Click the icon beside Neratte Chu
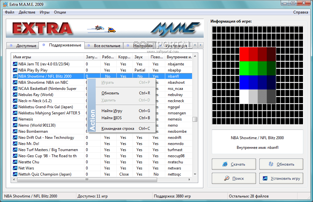 pos(15,162)
